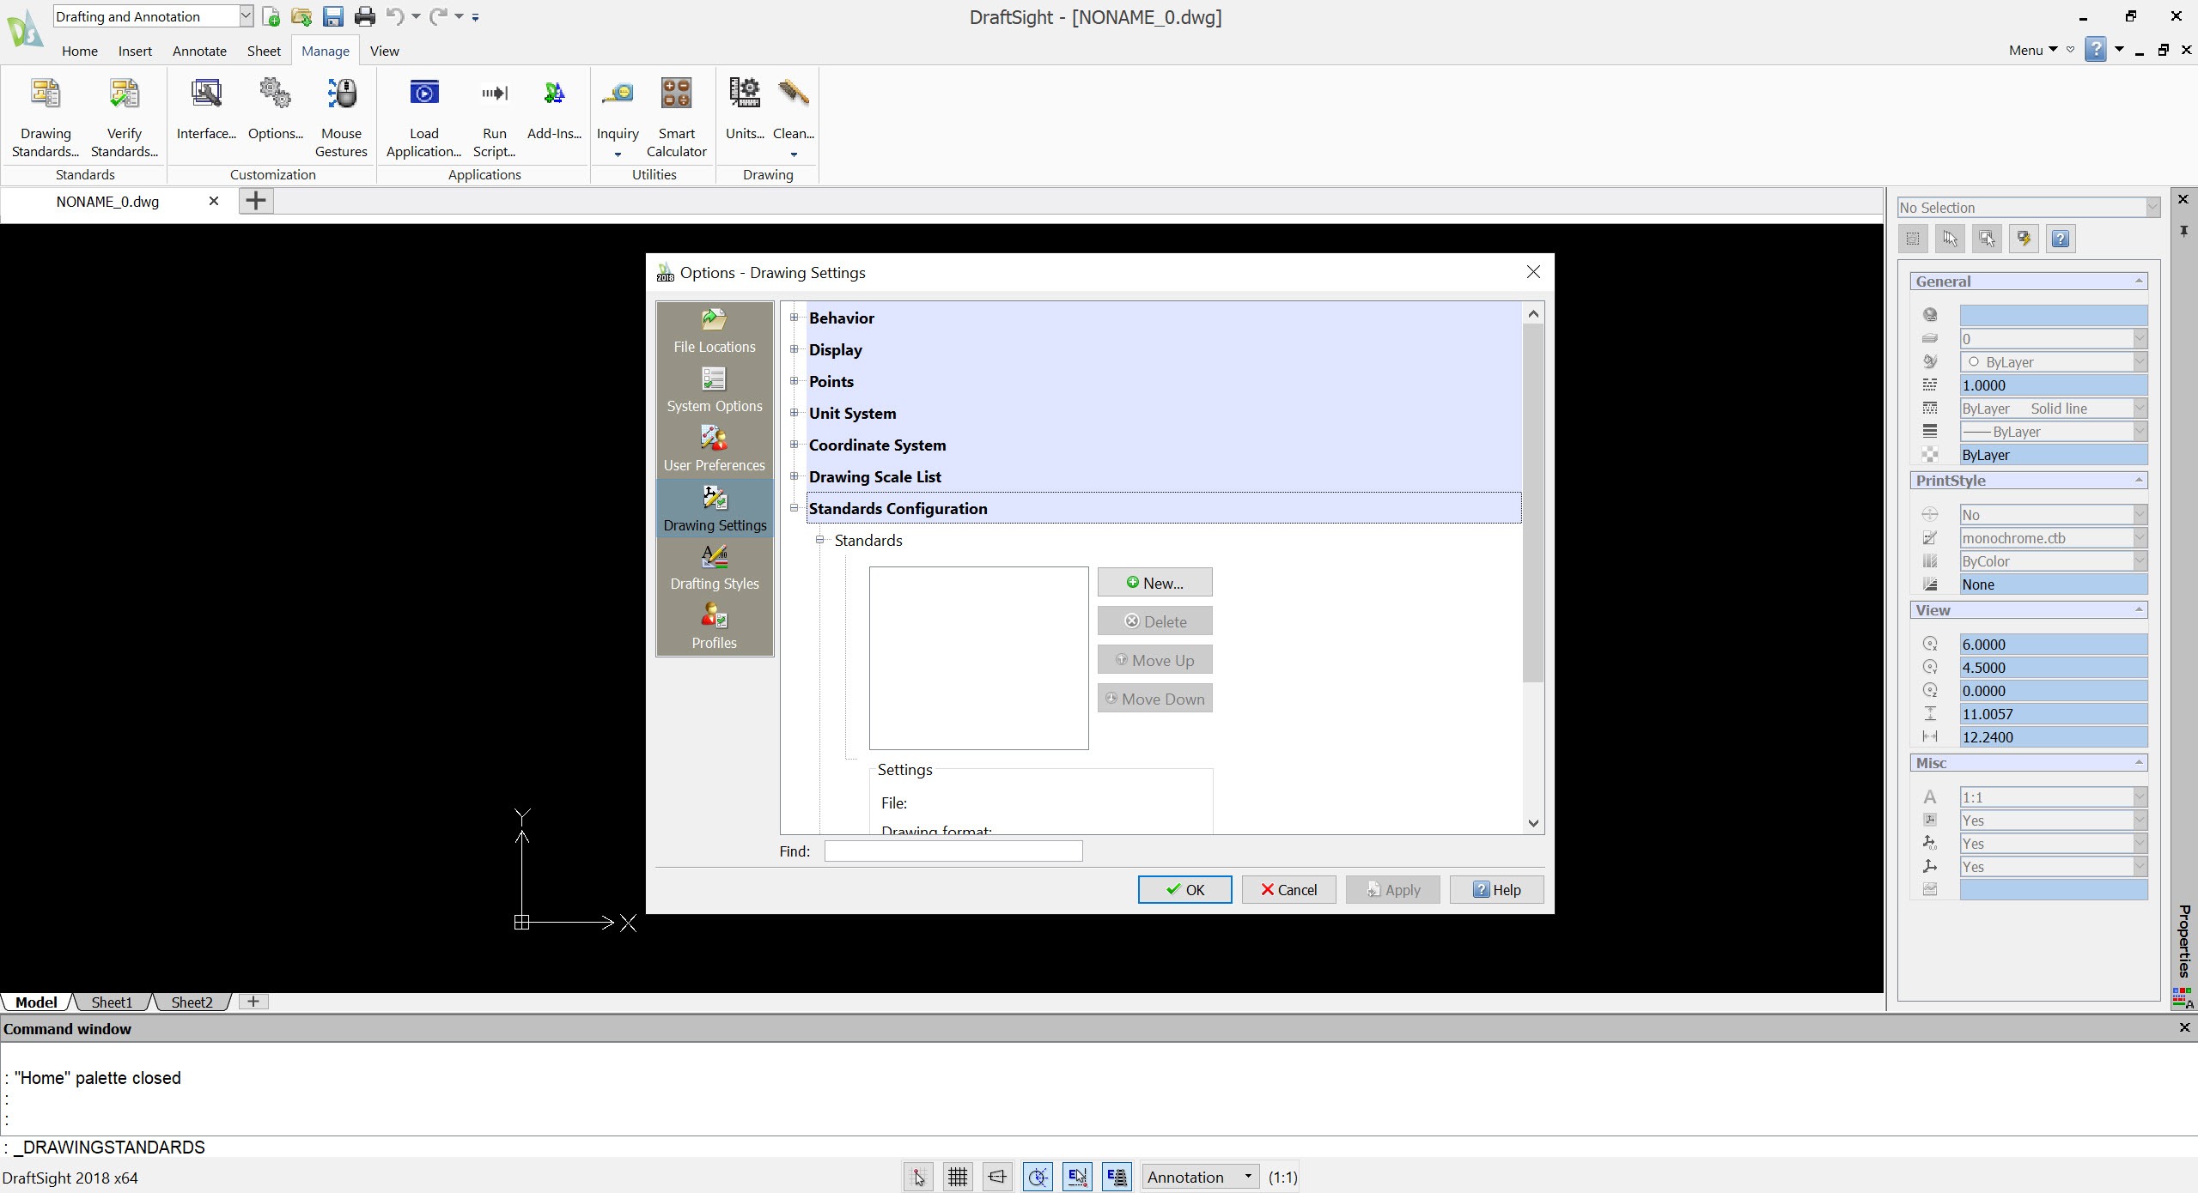Image resolution: width=2198 pixels, height=1193 pixels.
Task: Open the Annotation scale dropdown
Action: pos(1200,1177)
